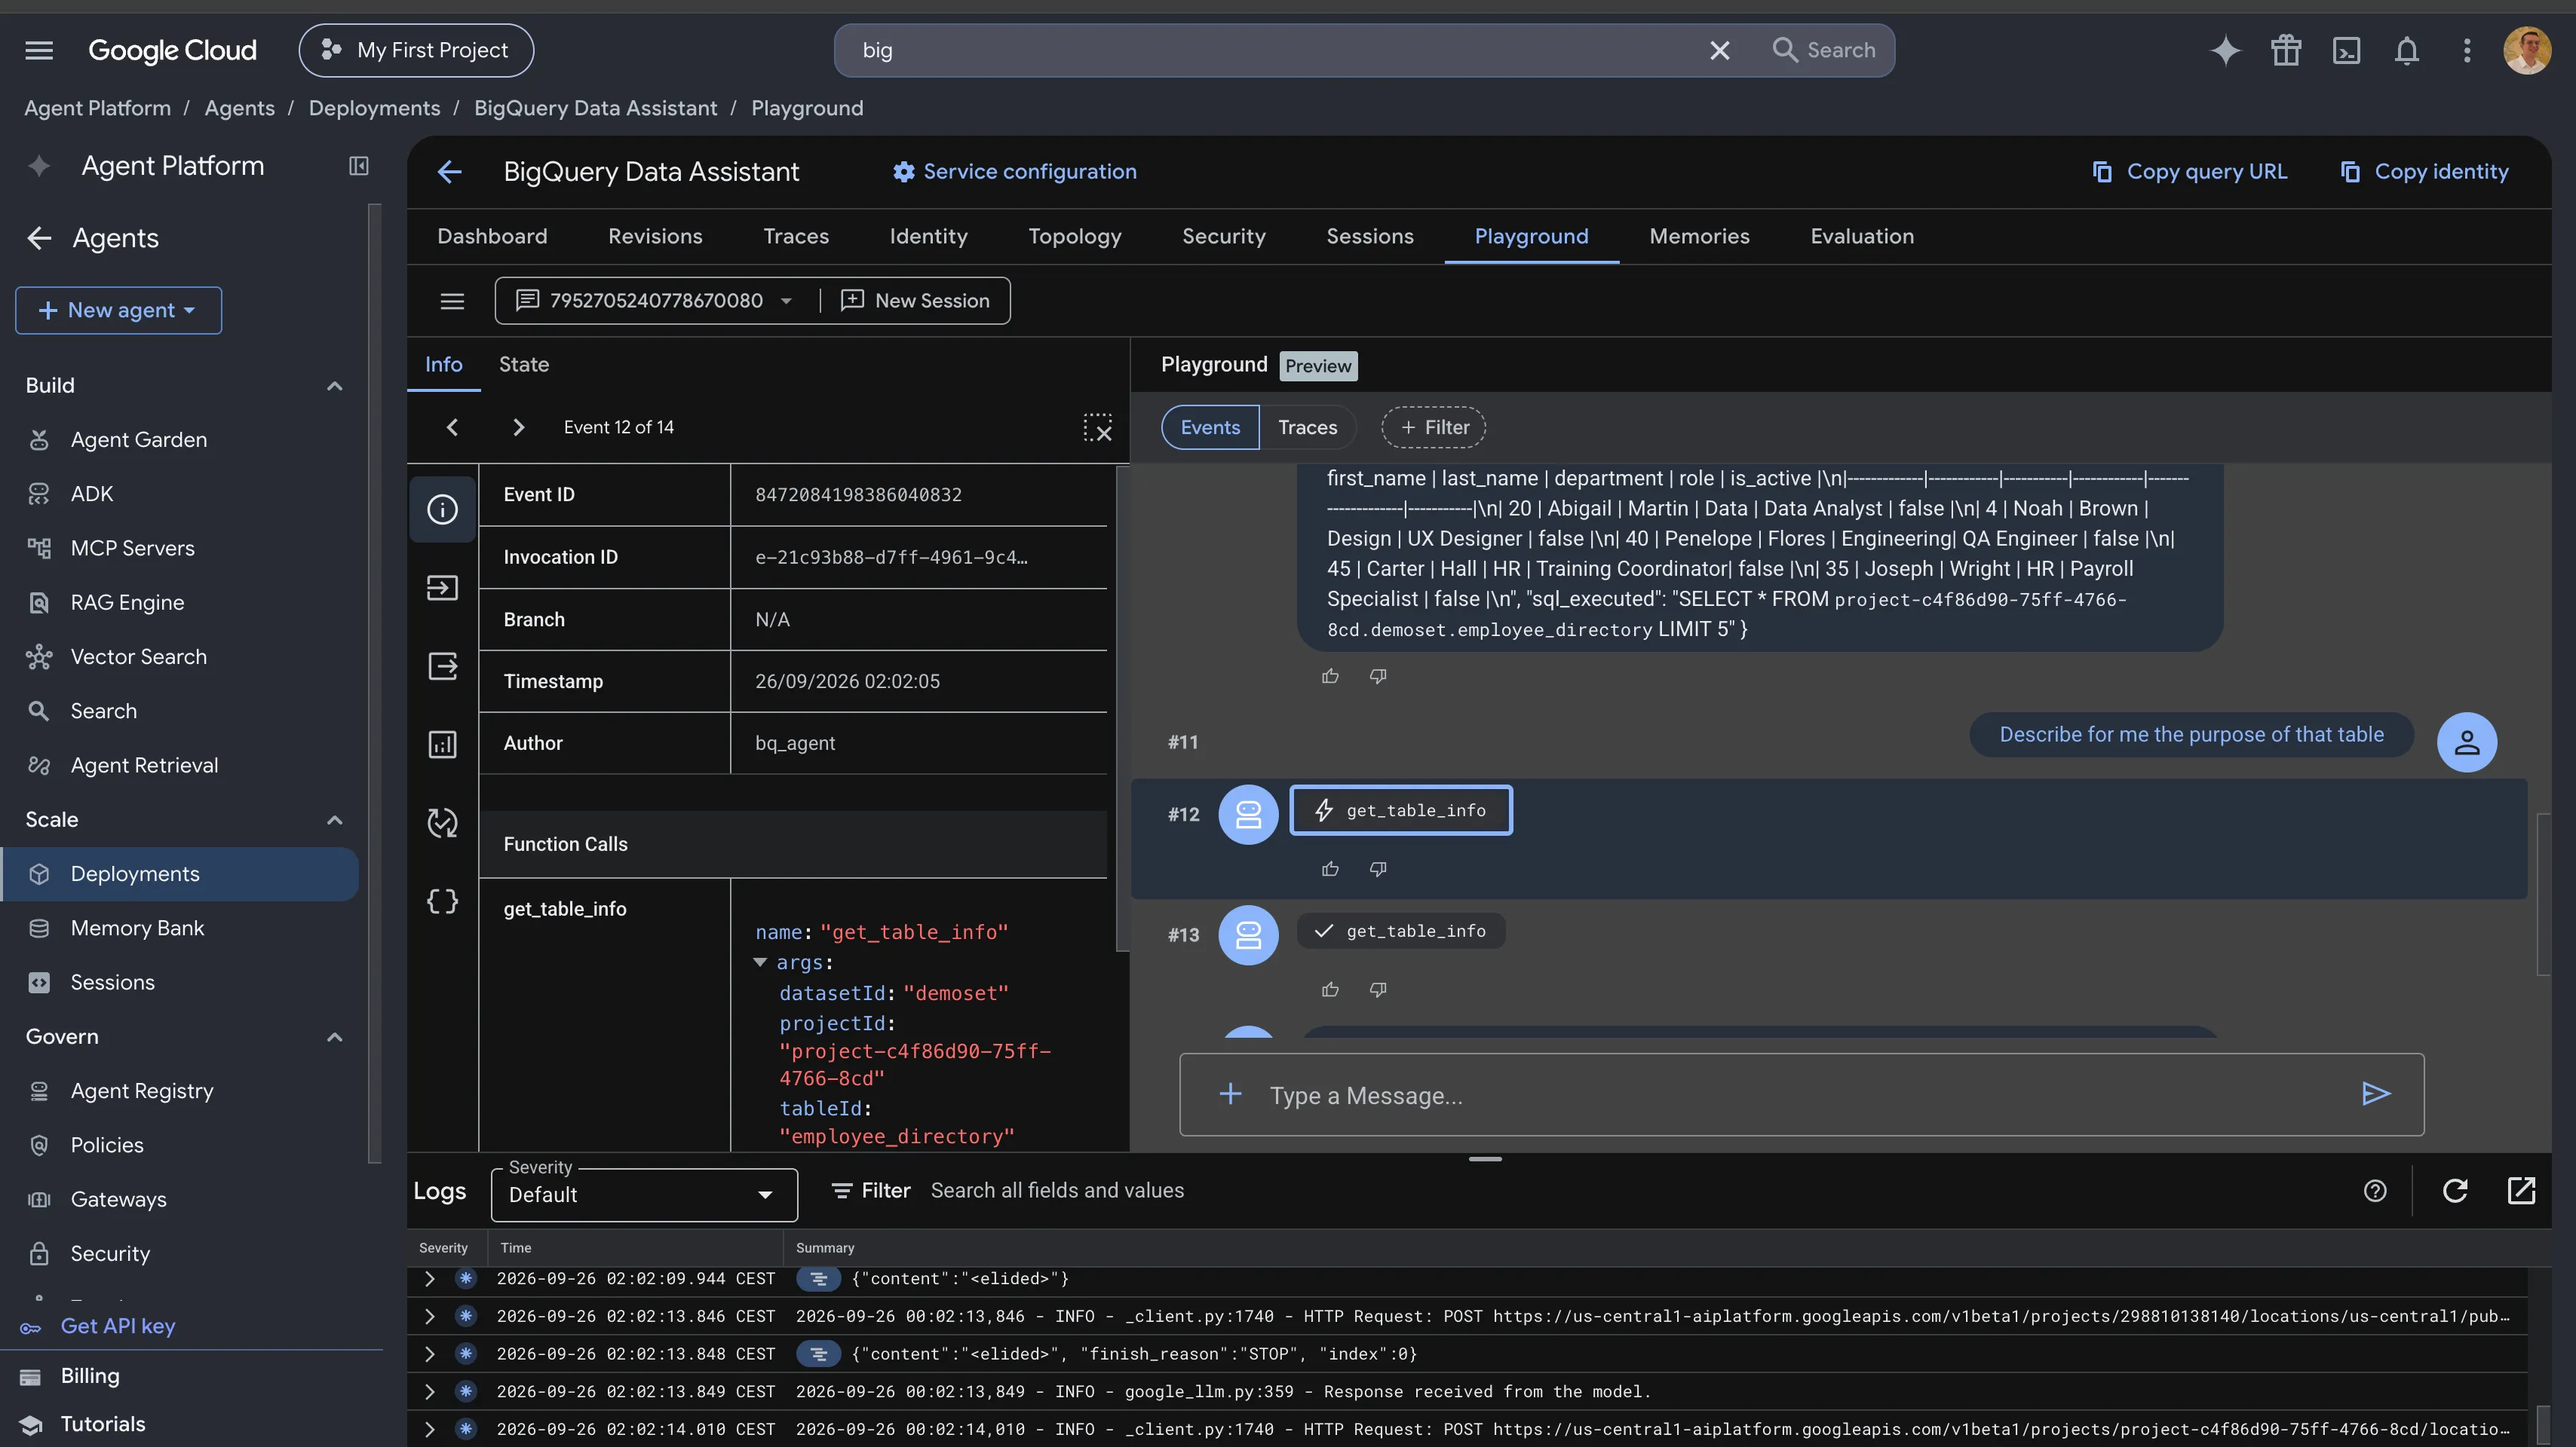Screen dimensions: 2576x1447
Task: Clear the search box text
Action: click(x=1719, y=50)
